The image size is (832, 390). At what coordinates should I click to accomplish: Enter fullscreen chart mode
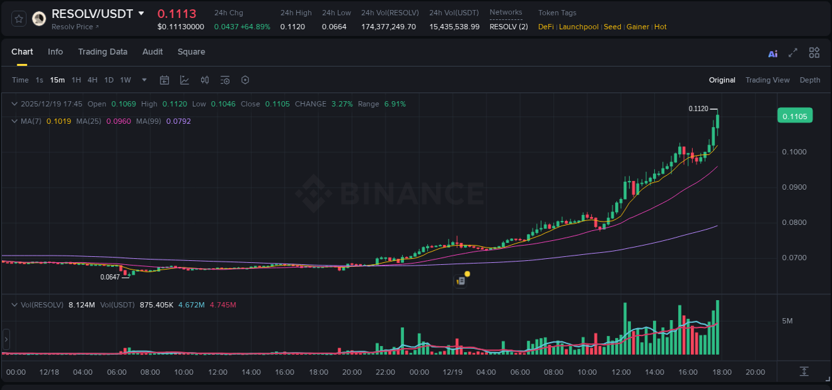(792, 53)
